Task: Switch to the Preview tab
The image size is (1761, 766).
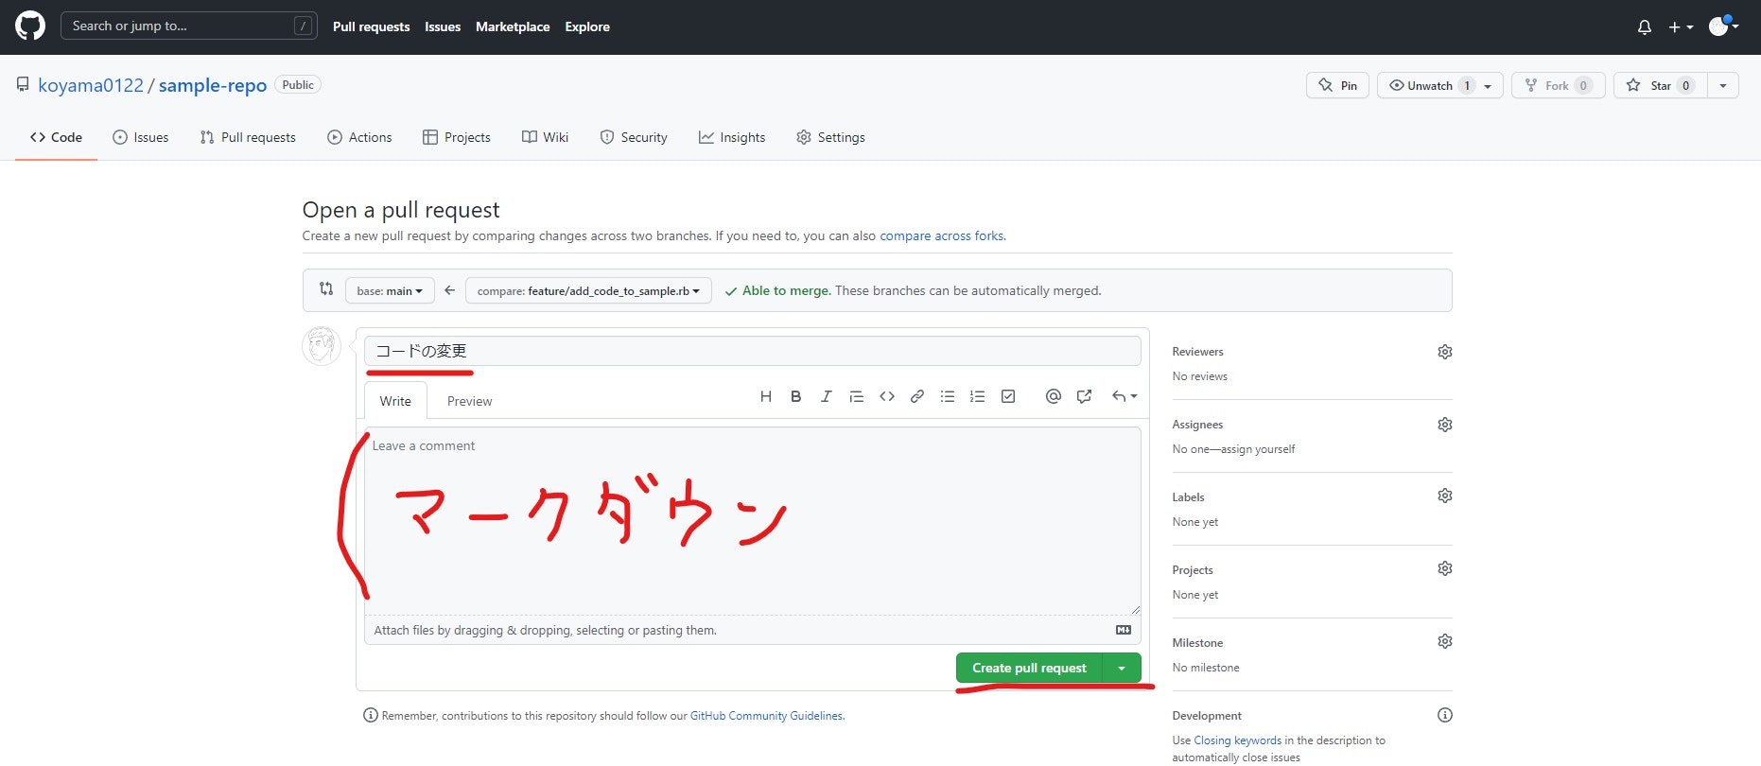Action: (469, 401)
